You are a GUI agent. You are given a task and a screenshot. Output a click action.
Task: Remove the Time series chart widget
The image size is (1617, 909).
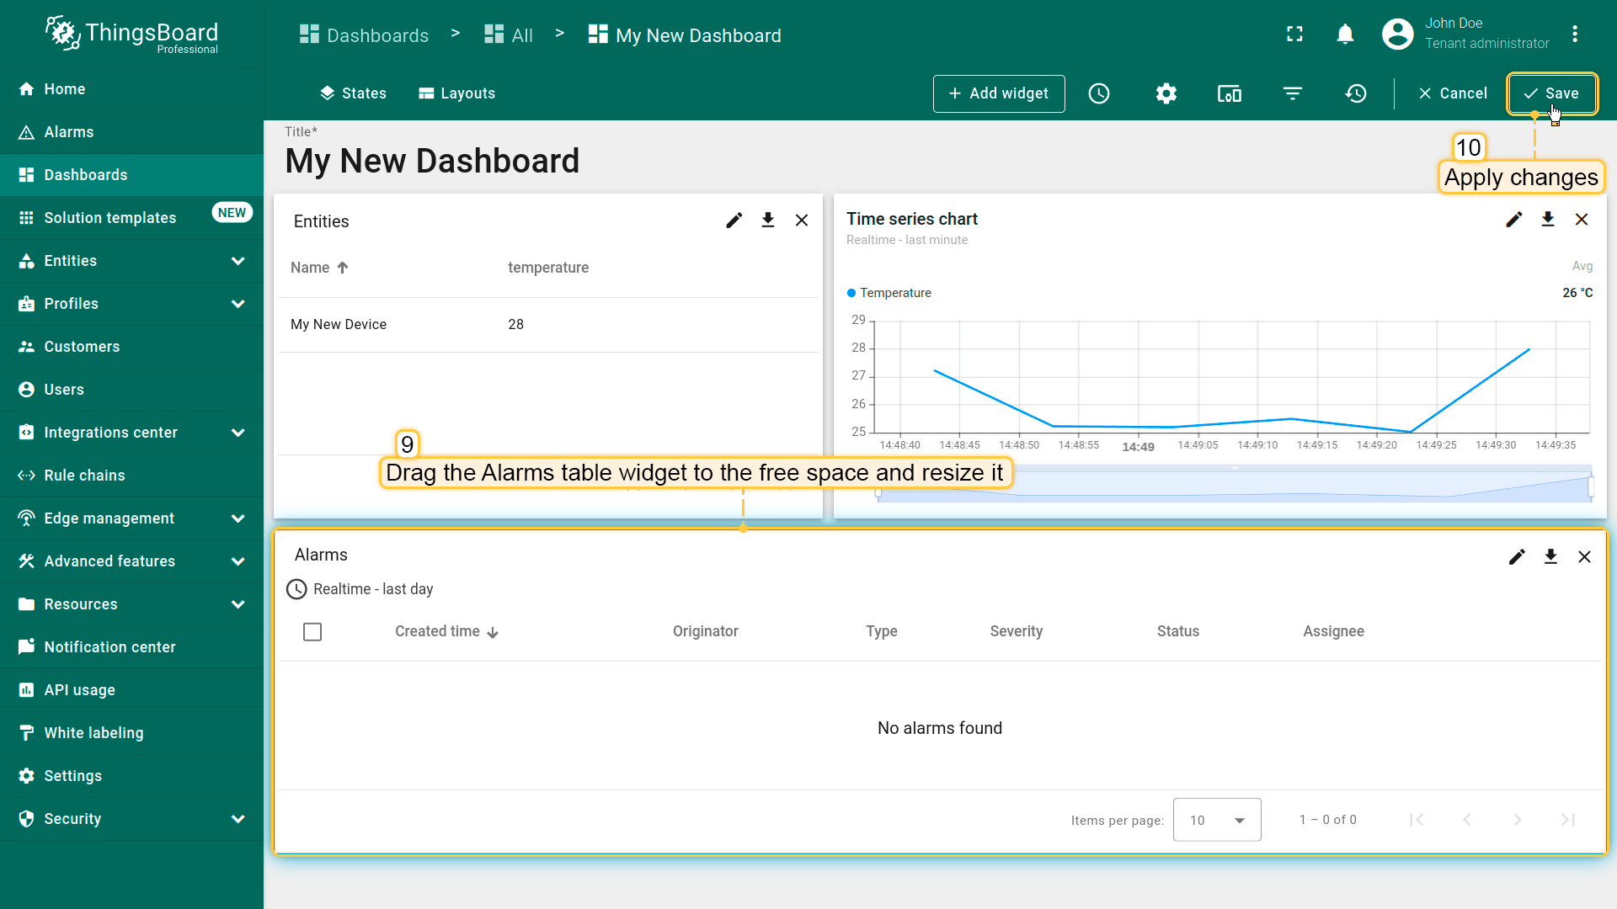(1582, 220)
